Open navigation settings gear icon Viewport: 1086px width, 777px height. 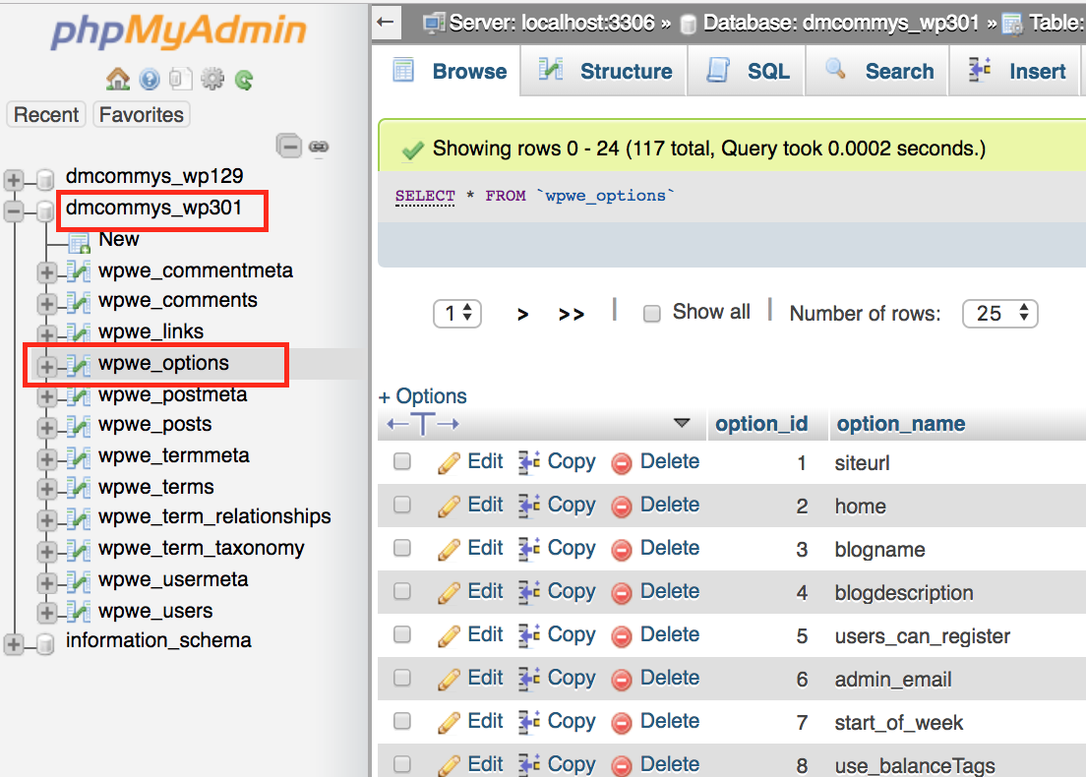(212, 80)
